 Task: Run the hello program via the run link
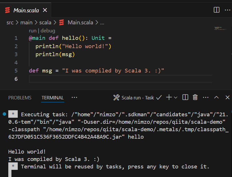pos(32,30)
